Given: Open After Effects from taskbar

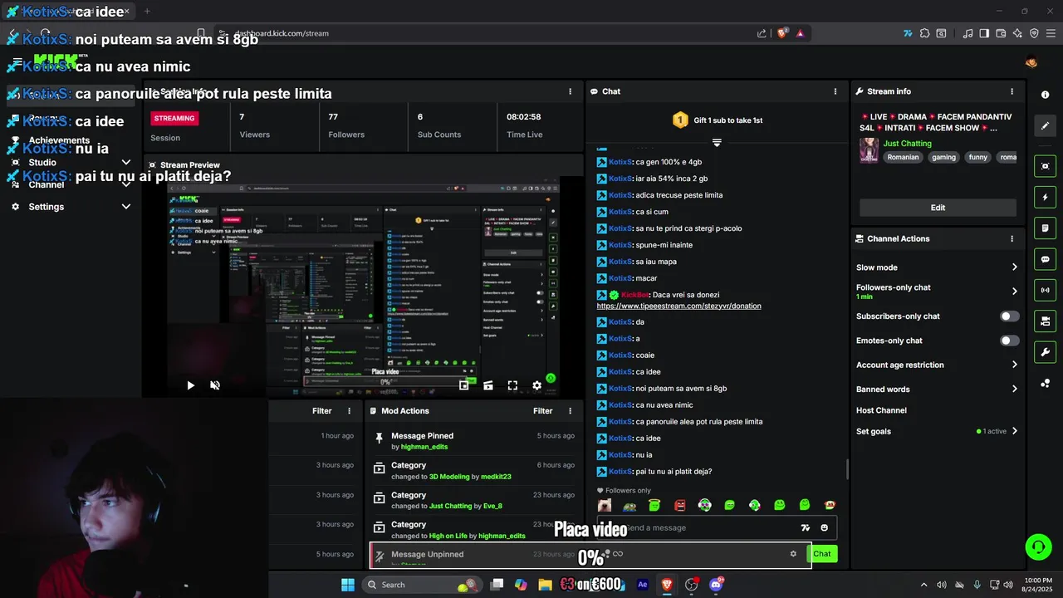Looking at the screenshot, I should point(642,585).
